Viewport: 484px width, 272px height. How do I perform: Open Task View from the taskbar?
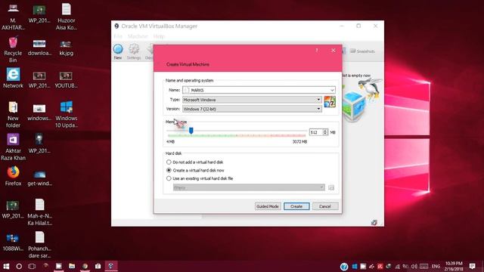point(32,266)
